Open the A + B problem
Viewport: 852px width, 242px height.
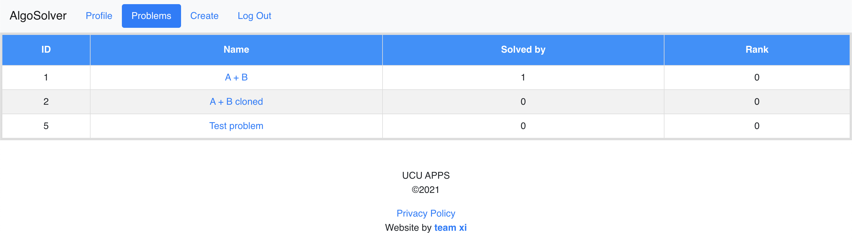point(236,77)
